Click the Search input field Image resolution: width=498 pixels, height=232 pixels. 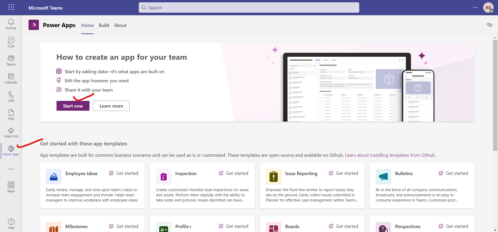click(249, 8)
